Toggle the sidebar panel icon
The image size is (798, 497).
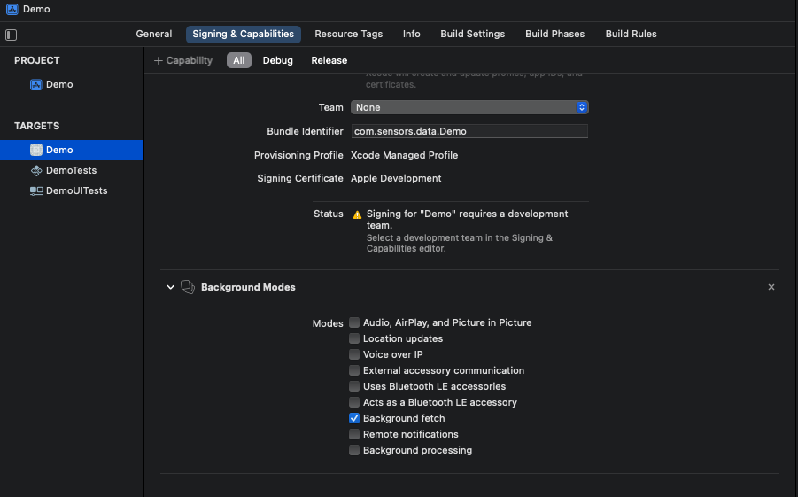pyautogui.click(x=12, y=35)
